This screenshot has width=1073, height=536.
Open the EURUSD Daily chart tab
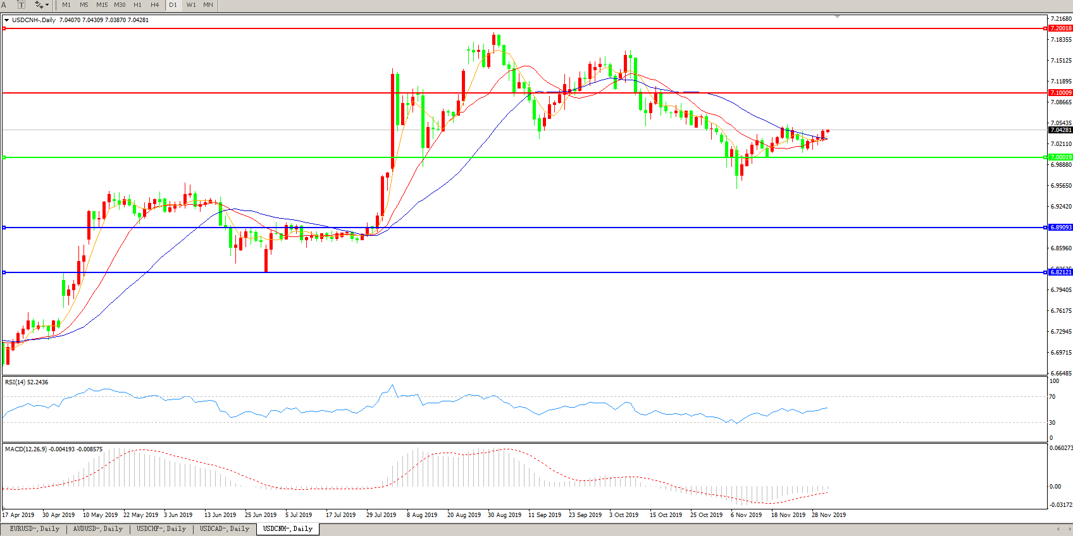(x=35, y=529)
